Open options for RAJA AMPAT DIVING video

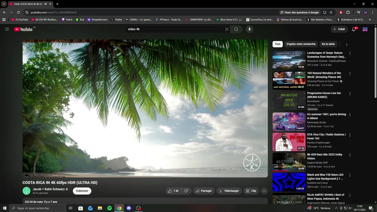click(350, 196)
